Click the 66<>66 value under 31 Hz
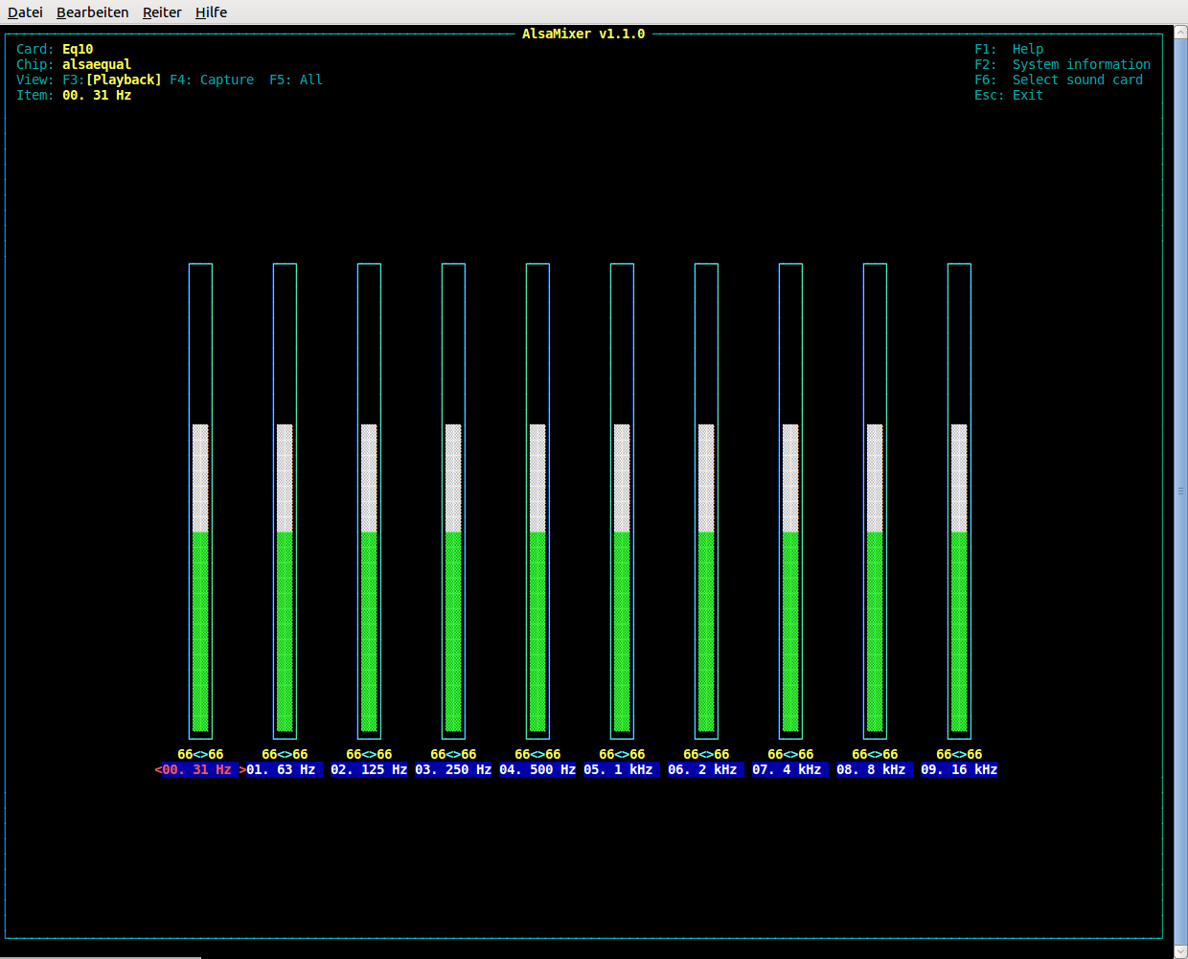1188x959 pixels. click(200, 754)
